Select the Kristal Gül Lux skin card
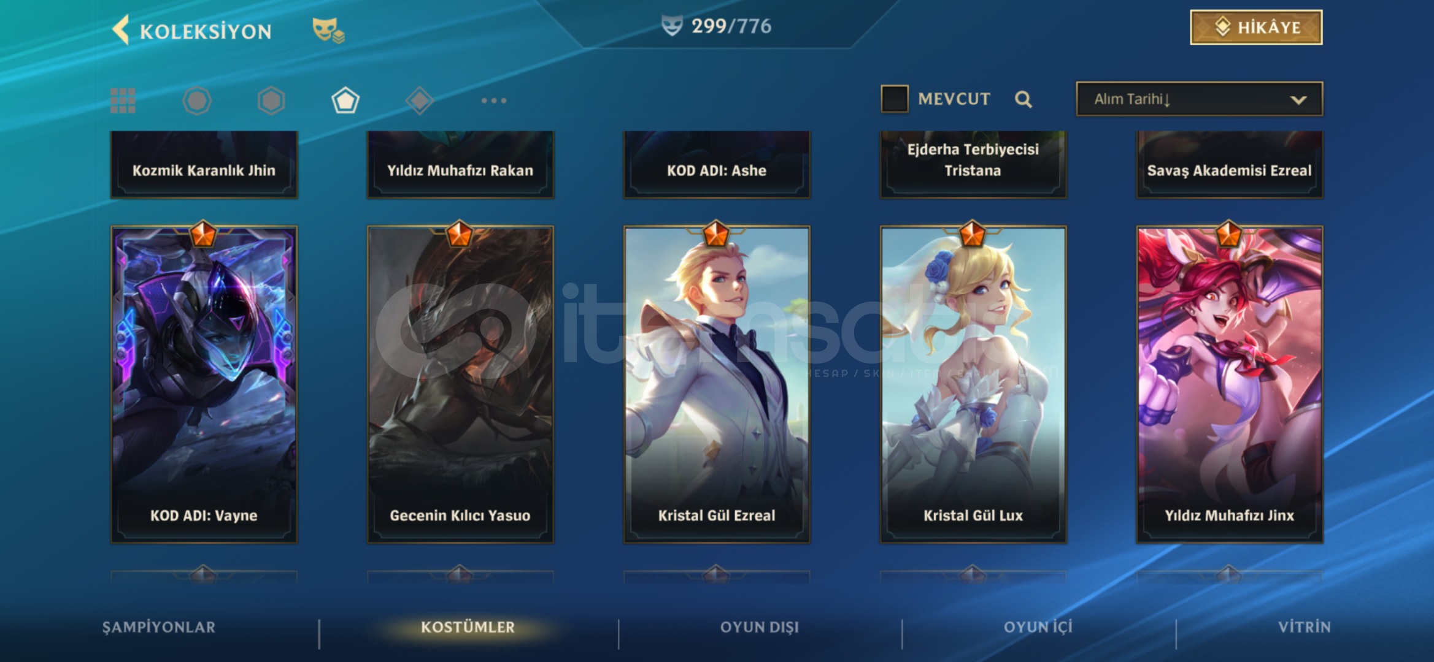The width and height of the screenshot is (1434, 662). (973, 384)
